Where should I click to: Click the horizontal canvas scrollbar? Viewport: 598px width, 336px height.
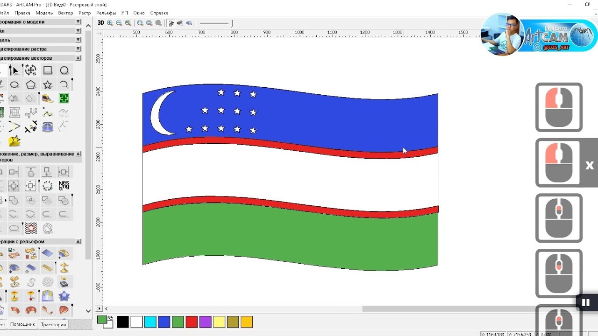tap(448, 308)
